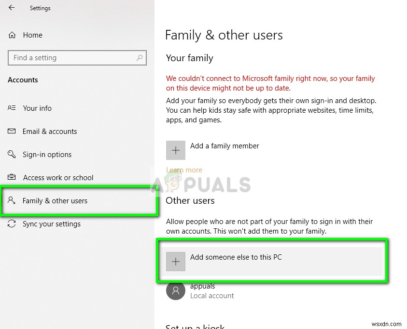Open Email & accounts via envelope icon

click(x=11, y=132)
